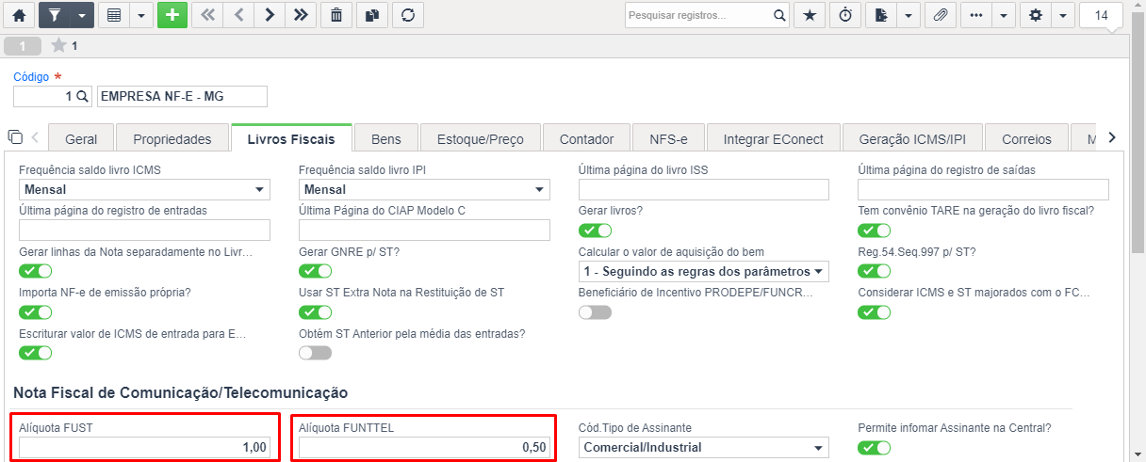Click the duplicate record icon
The height and width of the screenshot is (462, 1146).
click(x=372, y=15)
